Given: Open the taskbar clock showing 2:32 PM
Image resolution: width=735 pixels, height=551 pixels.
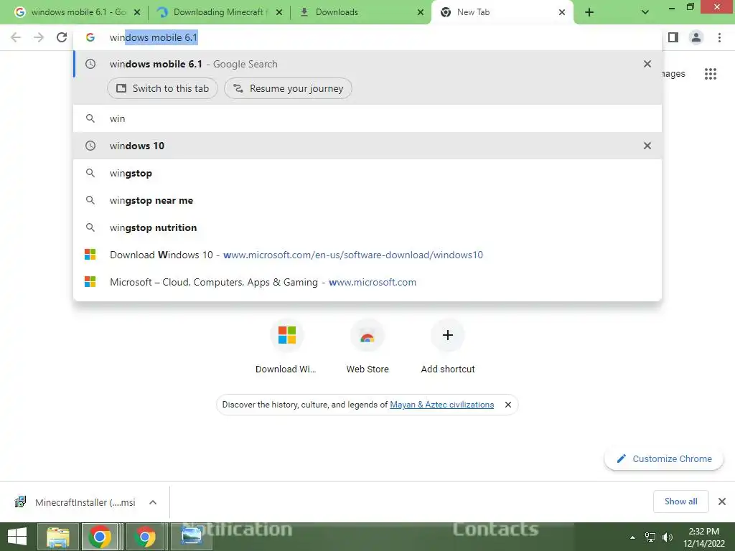Looking at the screenshot, I should click(x=703, y=537).
